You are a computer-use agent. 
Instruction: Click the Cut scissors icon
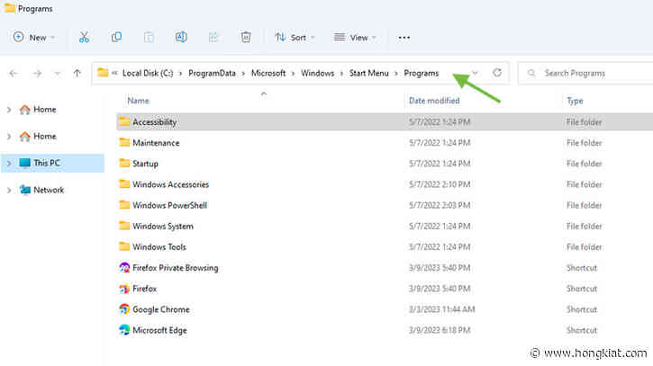click(x=84, y=38)
